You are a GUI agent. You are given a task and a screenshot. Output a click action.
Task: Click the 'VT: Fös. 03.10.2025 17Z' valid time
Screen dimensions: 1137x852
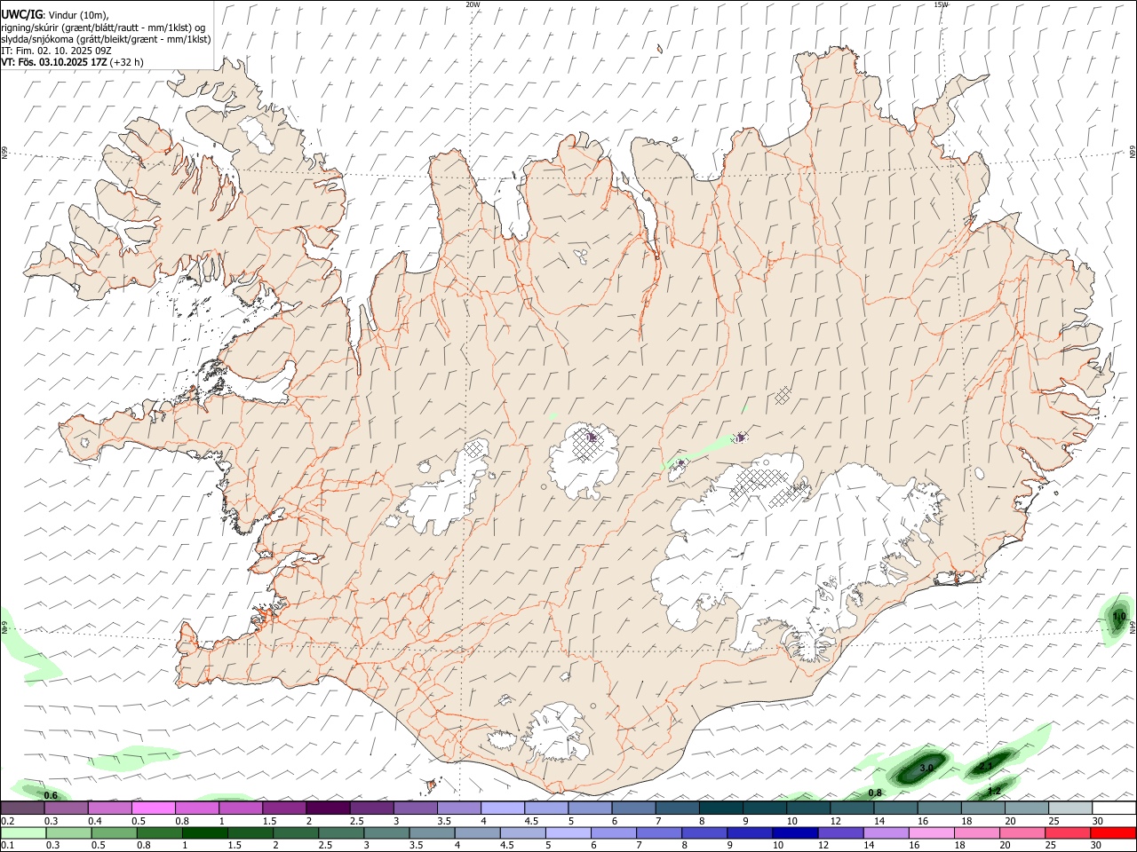coord(54,62)
